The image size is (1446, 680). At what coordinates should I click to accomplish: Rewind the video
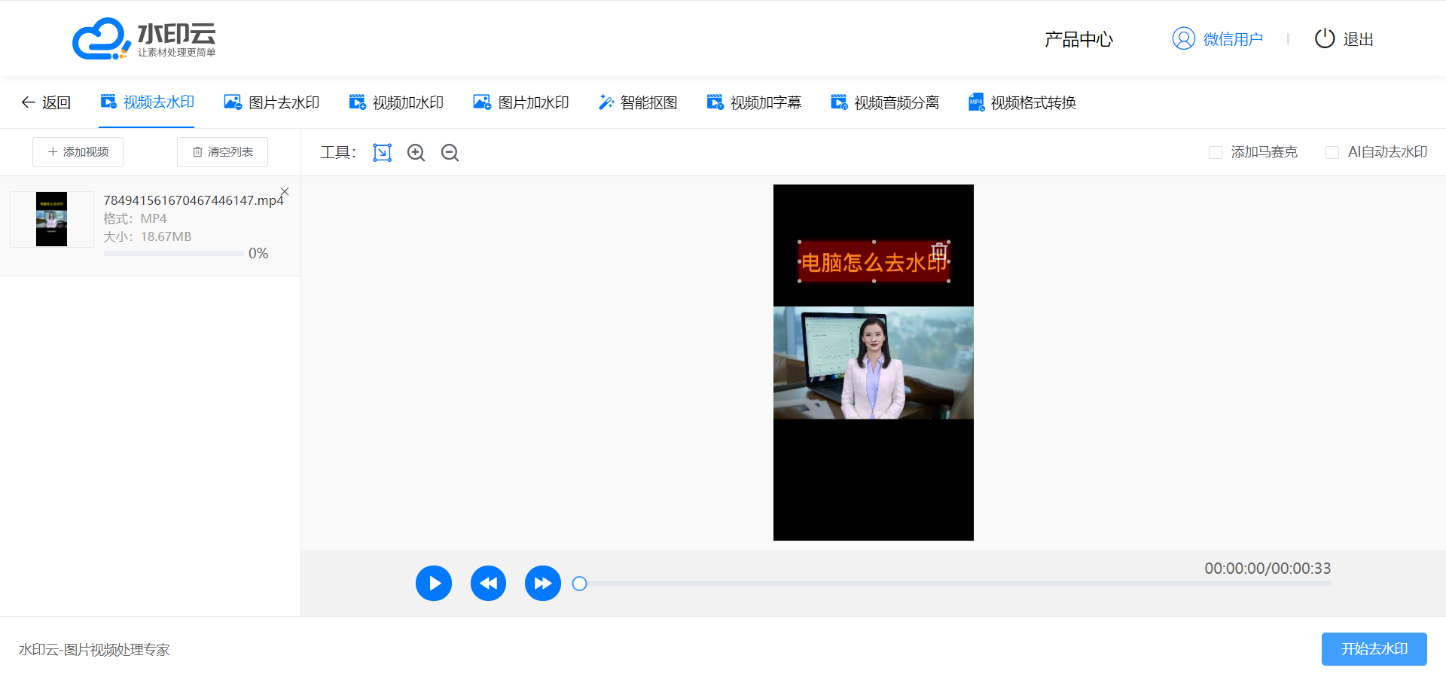[x=489, y=584]
